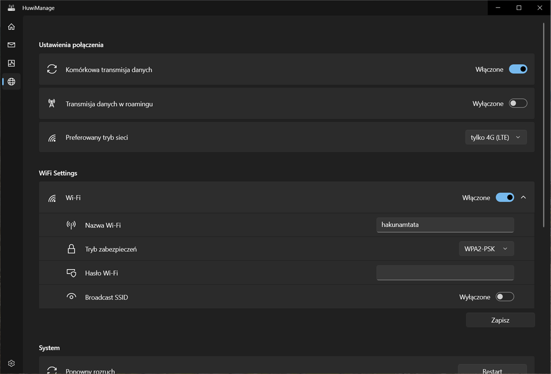Enable Transmisja danych w roamingu
This screenshot has height=374, width=551.
pos(518,103)
